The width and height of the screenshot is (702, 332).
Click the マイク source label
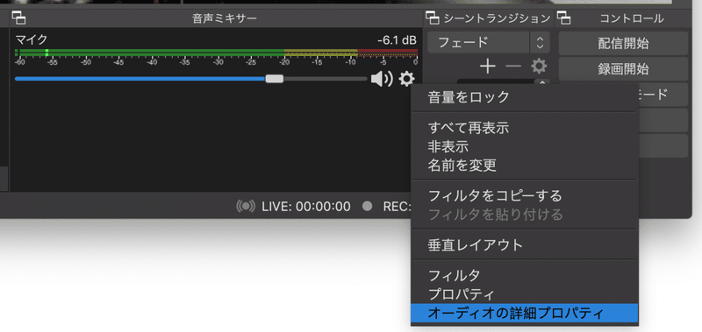[32, 39]
